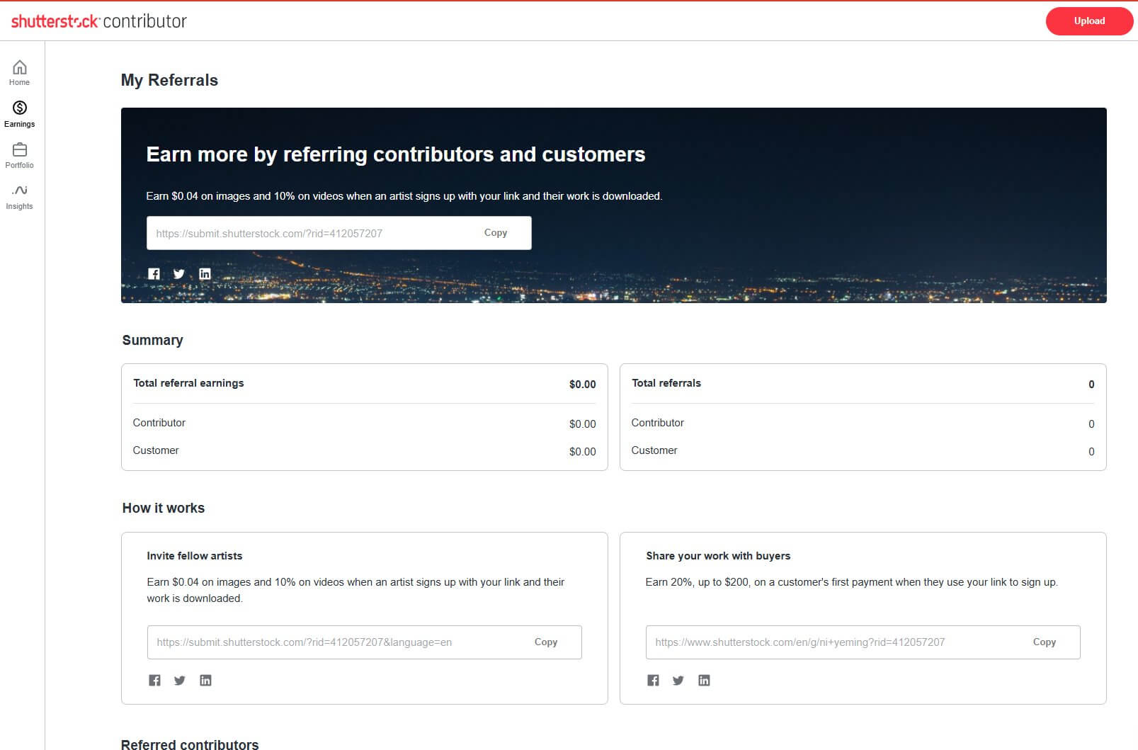Share banner referral link on Twitter
The height and width of the screenshot is (750, 1138).
point(179,274)
